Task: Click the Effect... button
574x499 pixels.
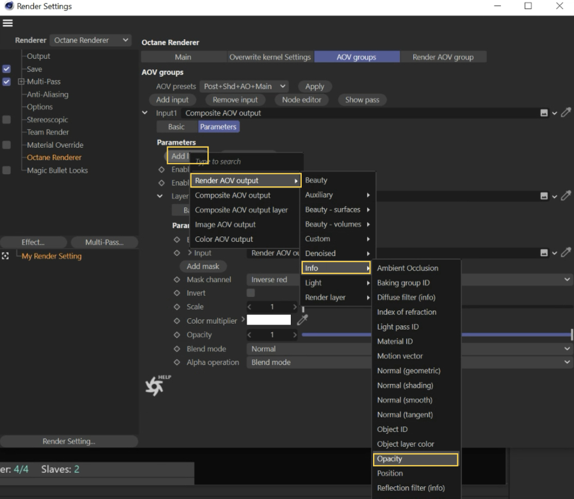Action: coord(33,242)
